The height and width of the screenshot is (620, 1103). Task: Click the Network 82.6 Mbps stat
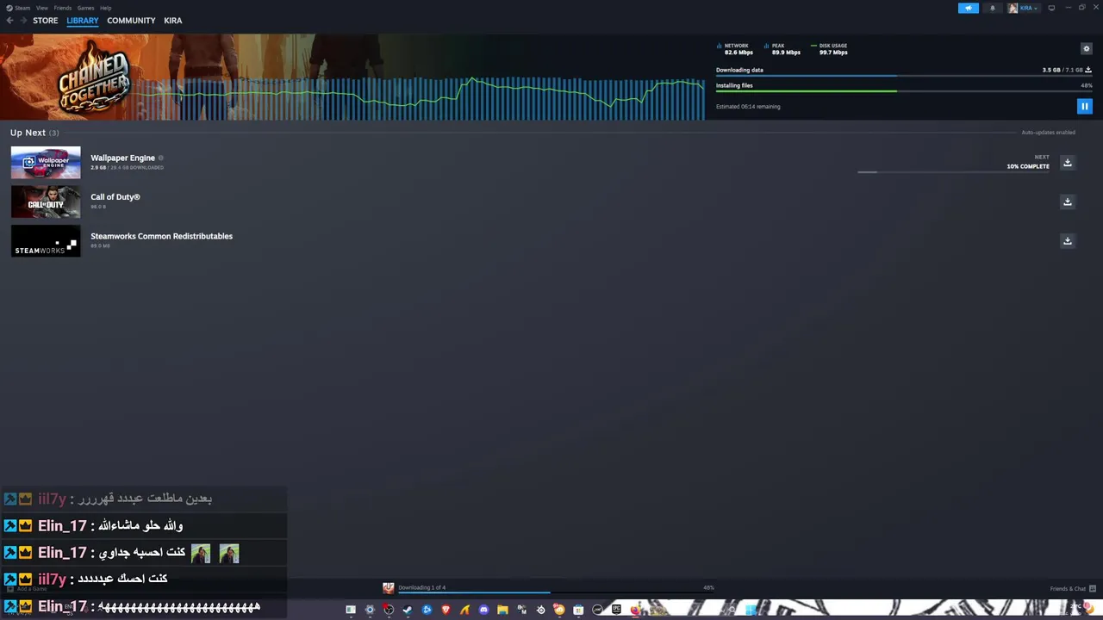[735, 49]
